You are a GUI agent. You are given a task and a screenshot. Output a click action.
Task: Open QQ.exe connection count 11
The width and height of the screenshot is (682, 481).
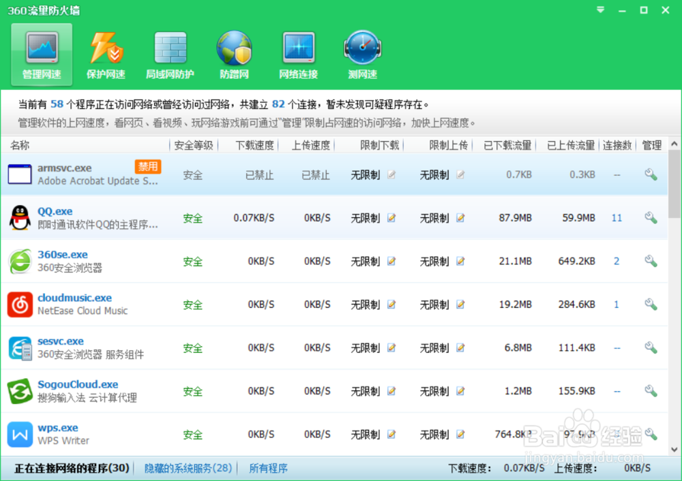[x=617, y=218]
